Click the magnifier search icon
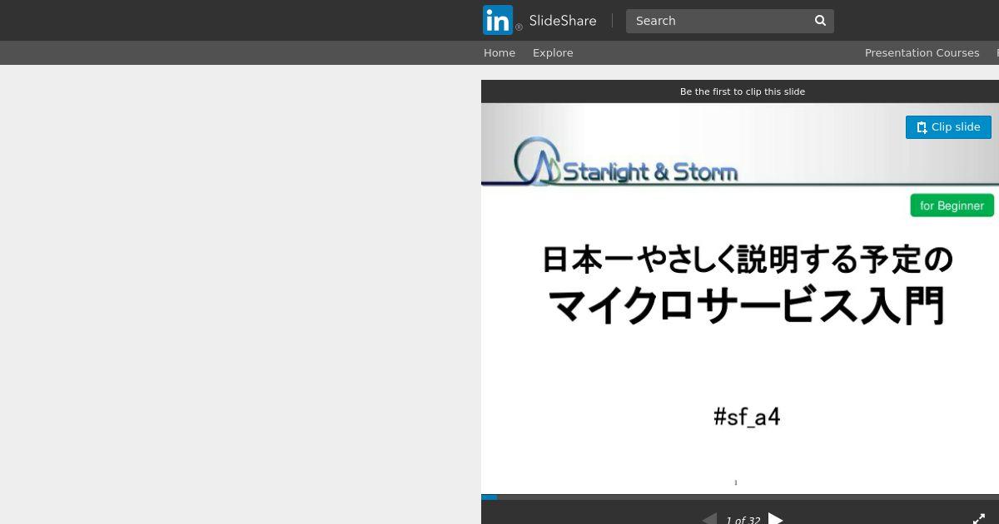 point(820,21)
